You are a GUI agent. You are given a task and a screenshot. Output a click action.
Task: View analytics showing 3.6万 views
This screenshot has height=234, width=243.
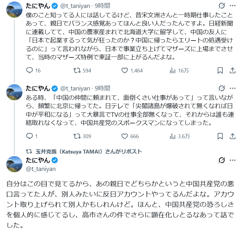point(173,136)
